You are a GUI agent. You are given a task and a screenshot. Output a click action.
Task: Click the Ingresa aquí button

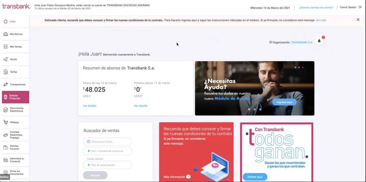click(x=284, y=102)
